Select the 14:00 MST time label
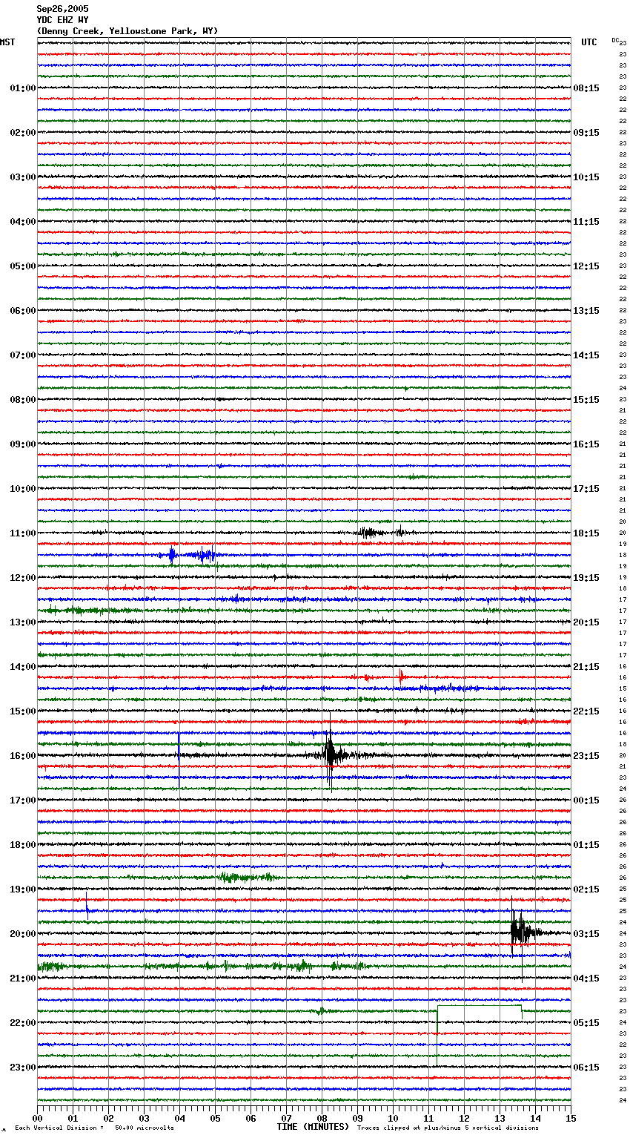The height and width of the screenshot is (1138, 630). (x=22, y=667)
